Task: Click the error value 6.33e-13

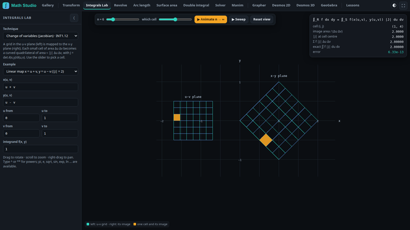Action: [x=396, y=52]
